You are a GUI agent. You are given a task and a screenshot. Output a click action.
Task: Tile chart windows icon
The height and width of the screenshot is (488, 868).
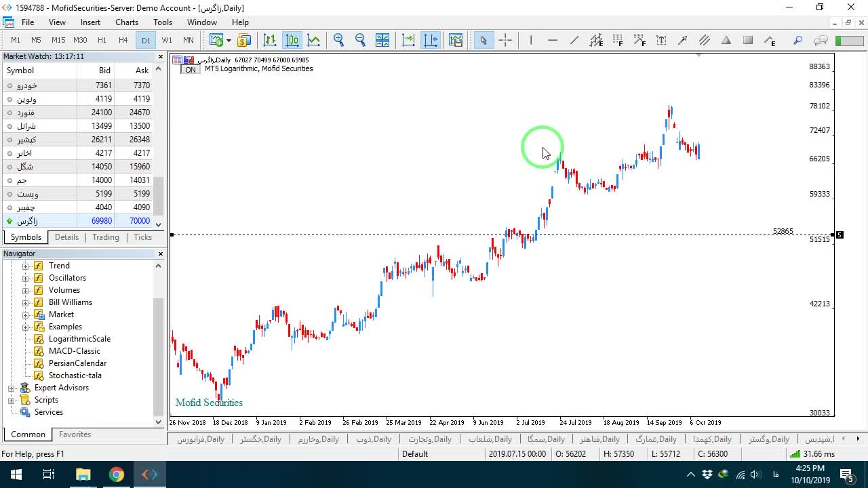[382, 40]
